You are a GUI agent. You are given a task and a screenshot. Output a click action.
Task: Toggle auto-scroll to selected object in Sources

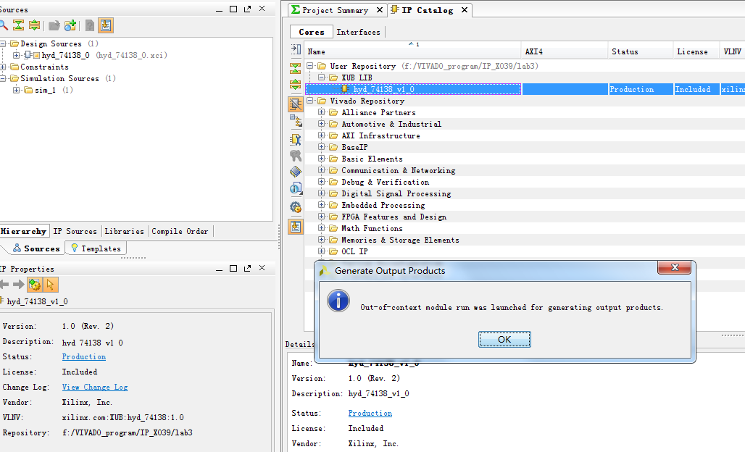[x=106, y=25]
